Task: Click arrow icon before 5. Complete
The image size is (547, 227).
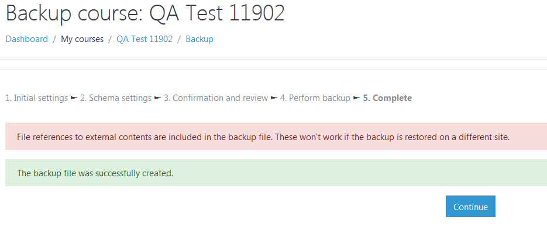Action: pos(356,98)
